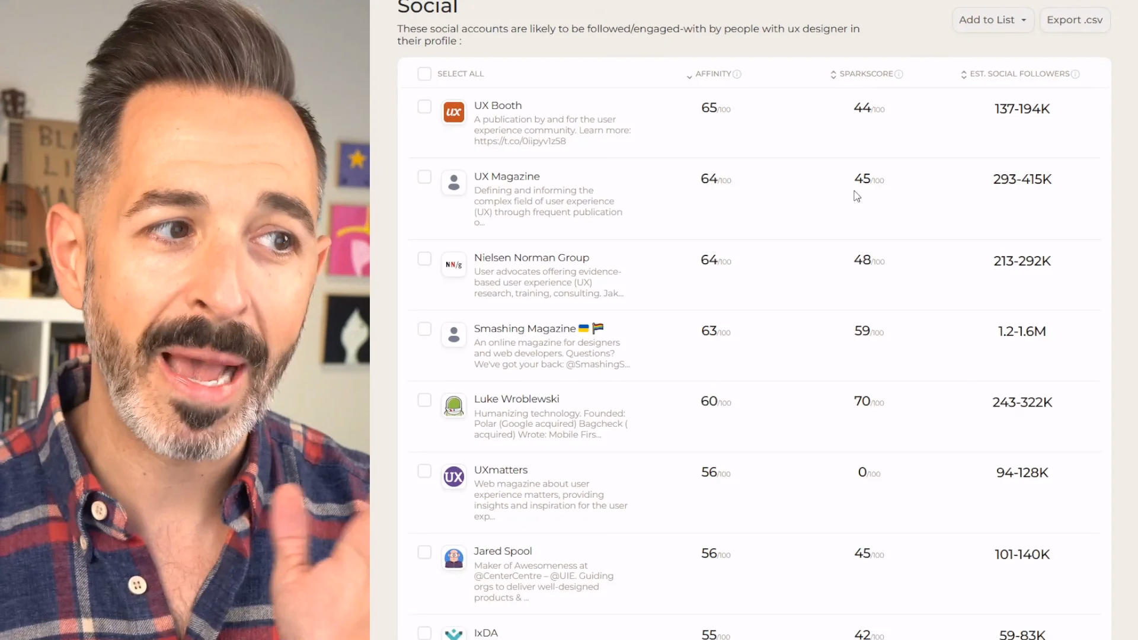The width and height of the screenshot is (1138, 640).
Task: Check the Select All checkbox
Action: pyautogui.click(x=424, y=73)
